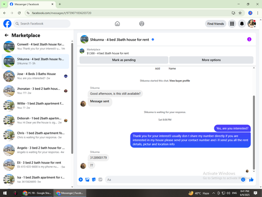This screenshot has height=197, width=262.
Task: Open the notifications bell
Action: pyautogui.click(x=242, y=24)
